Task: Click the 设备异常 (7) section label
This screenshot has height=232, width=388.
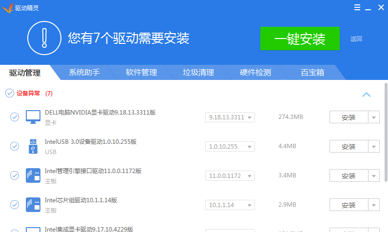Action: coord(35,93)
